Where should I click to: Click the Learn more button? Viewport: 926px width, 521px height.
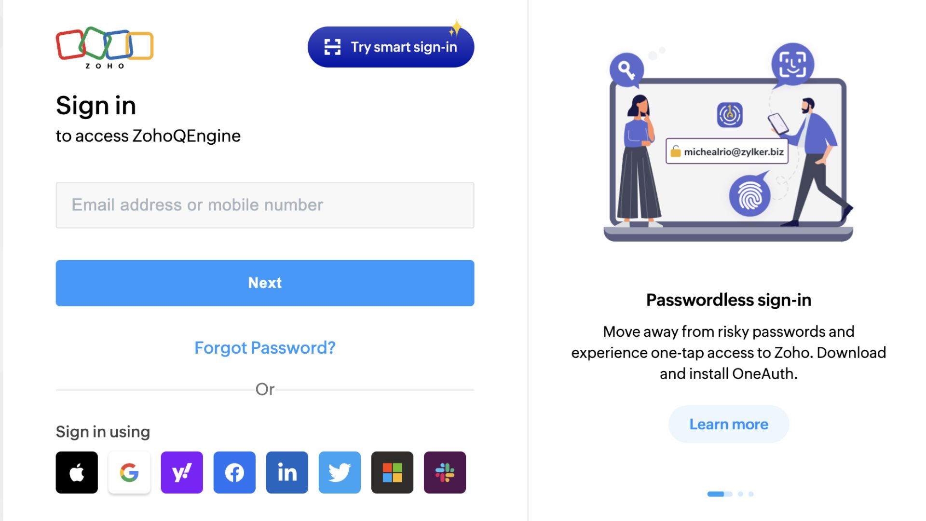coord(729,423)
